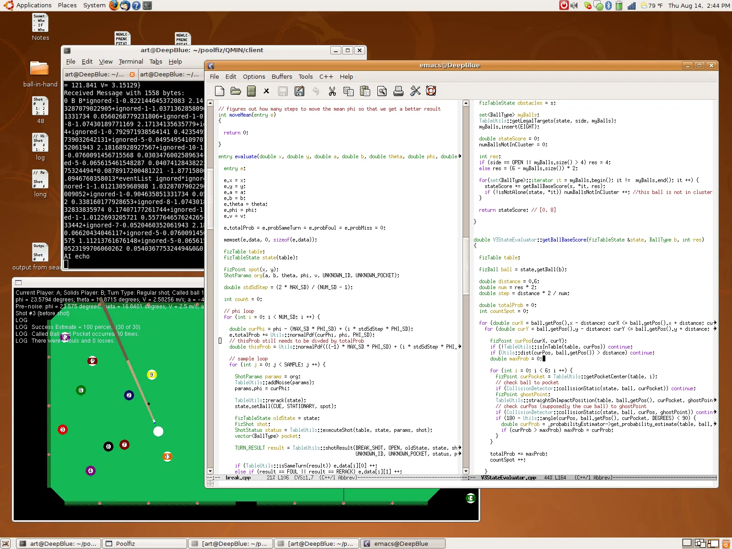Click the copy icon in Emacs toolbar
Viewport: 732px width, 549px height.
point(348,91)
